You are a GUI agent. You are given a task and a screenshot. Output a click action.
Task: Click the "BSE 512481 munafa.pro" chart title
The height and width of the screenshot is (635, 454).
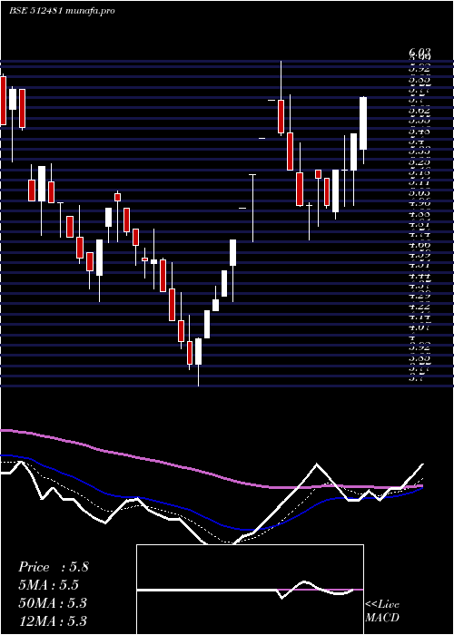tap(63, 11)
